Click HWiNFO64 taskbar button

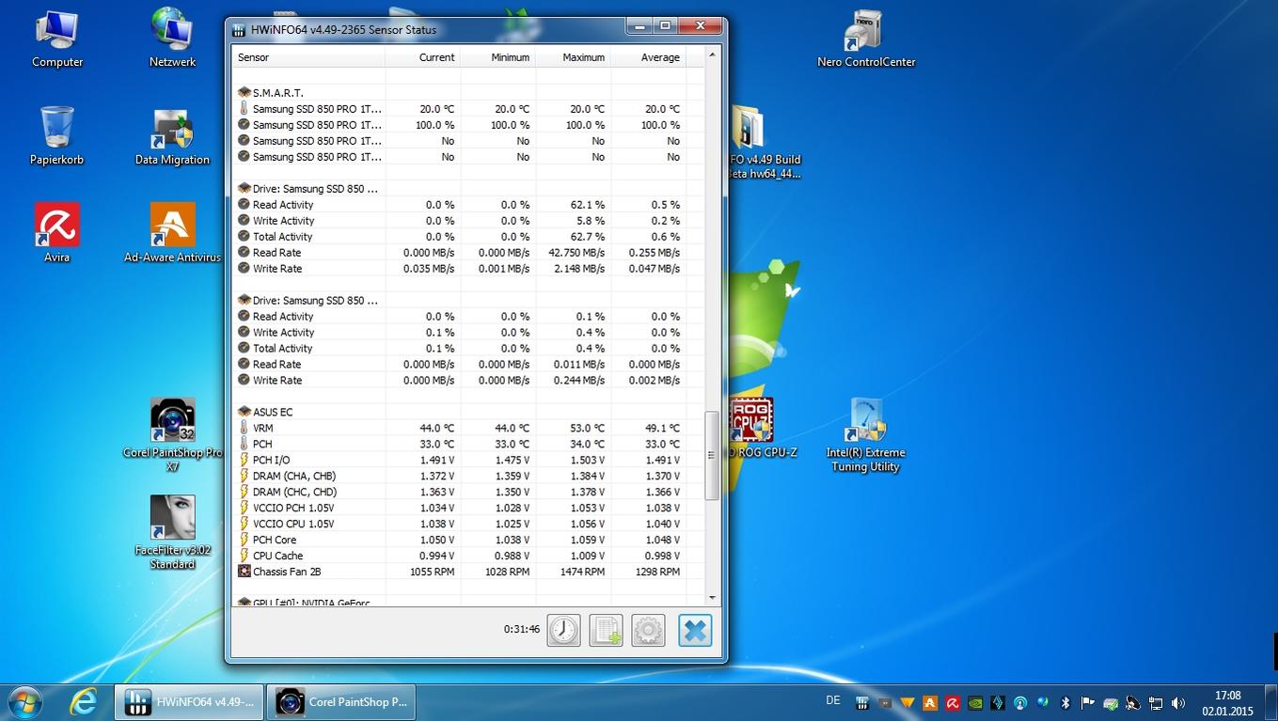coord(188,702)
